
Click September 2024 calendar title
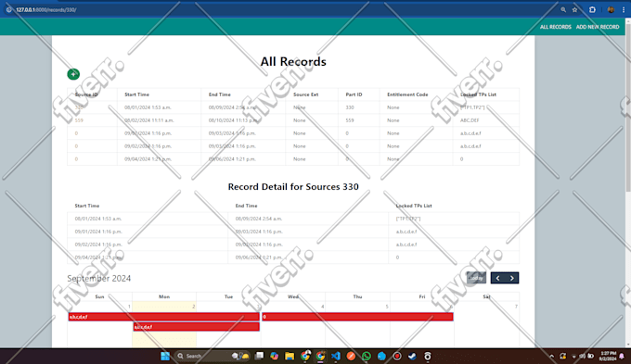99,279
